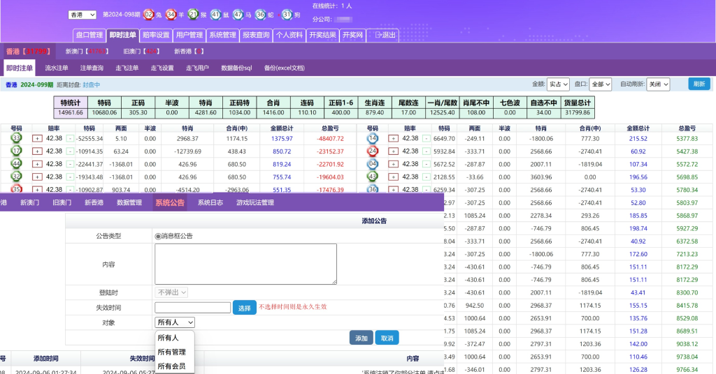Screen dimensions: 716x374
Task: Click the red number 02 lottery ball
Action: [148, 14]
